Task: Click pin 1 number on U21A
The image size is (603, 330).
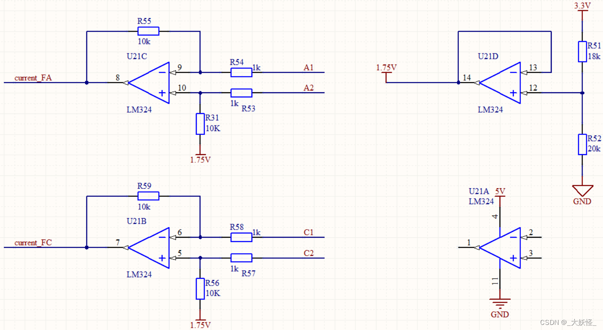Action: tap(469, 242)
